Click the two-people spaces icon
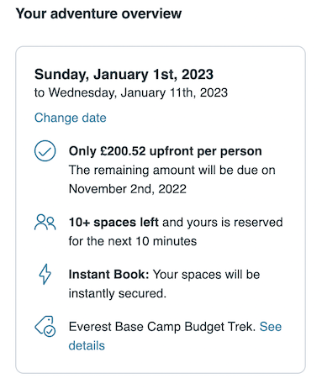Image resolution: width=322 pixels, height=389 pixels. (x=45, y=223)
